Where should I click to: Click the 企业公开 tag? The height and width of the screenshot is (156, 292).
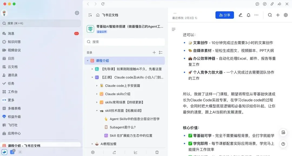click(x=102, y=32)
